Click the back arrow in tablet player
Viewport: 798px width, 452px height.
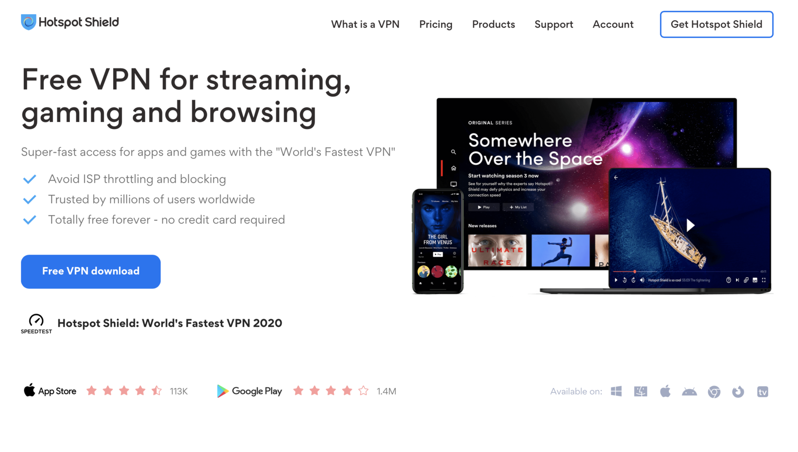(x=616, y=178)
